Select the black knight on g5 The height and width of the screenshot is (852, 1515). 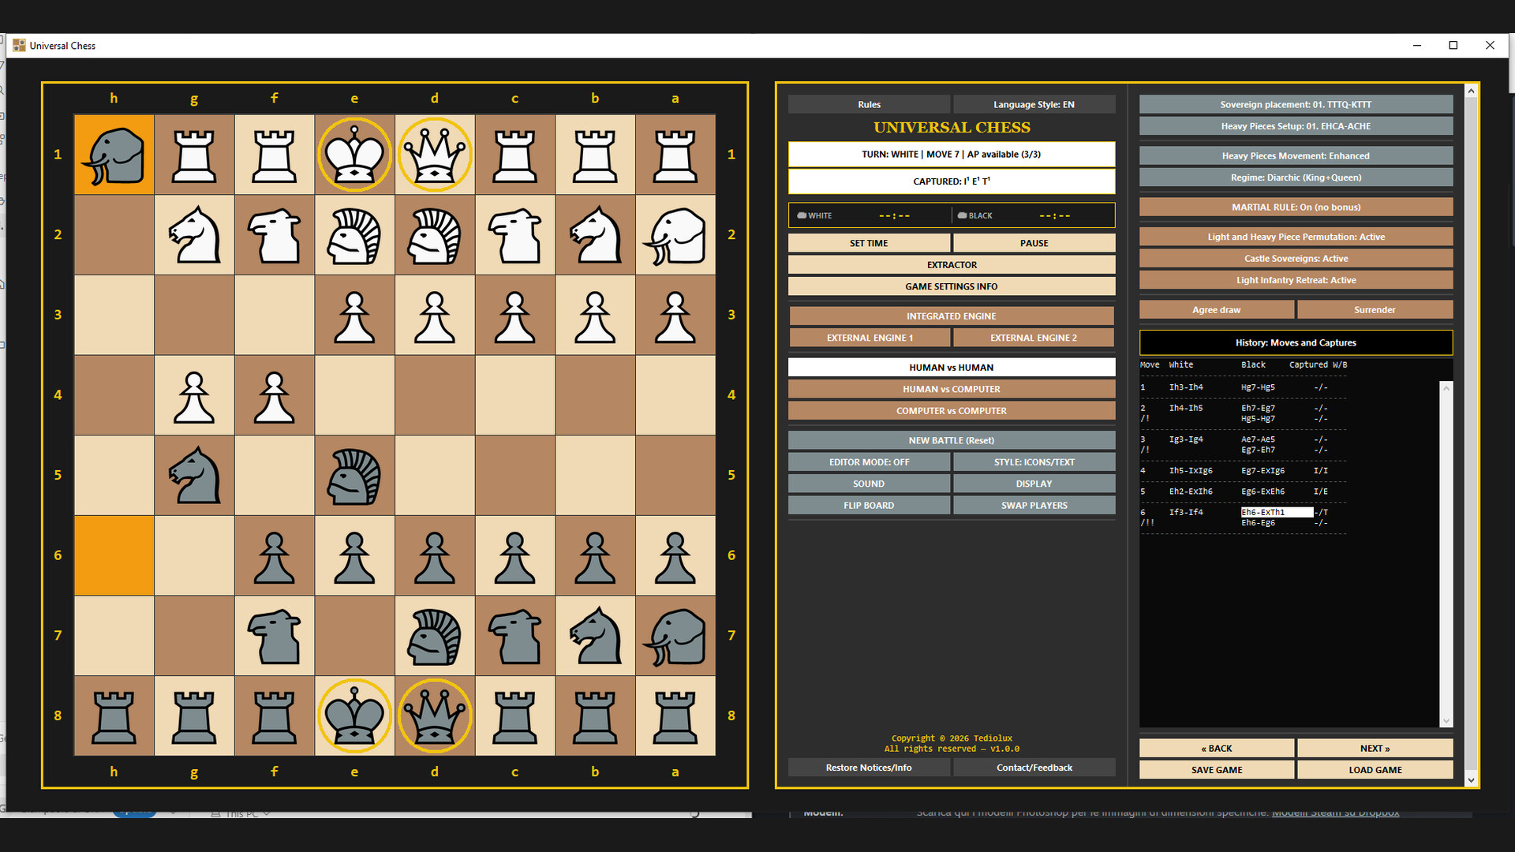[194, 476]
